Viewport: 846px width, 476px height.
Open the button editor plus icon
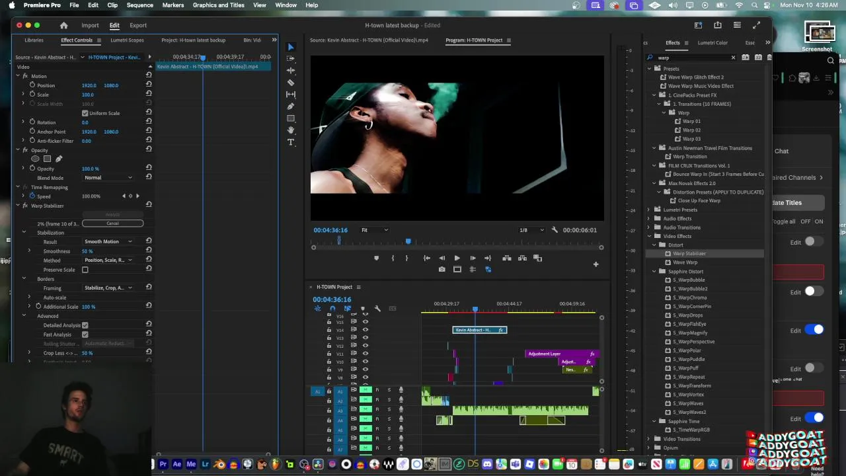596,264
